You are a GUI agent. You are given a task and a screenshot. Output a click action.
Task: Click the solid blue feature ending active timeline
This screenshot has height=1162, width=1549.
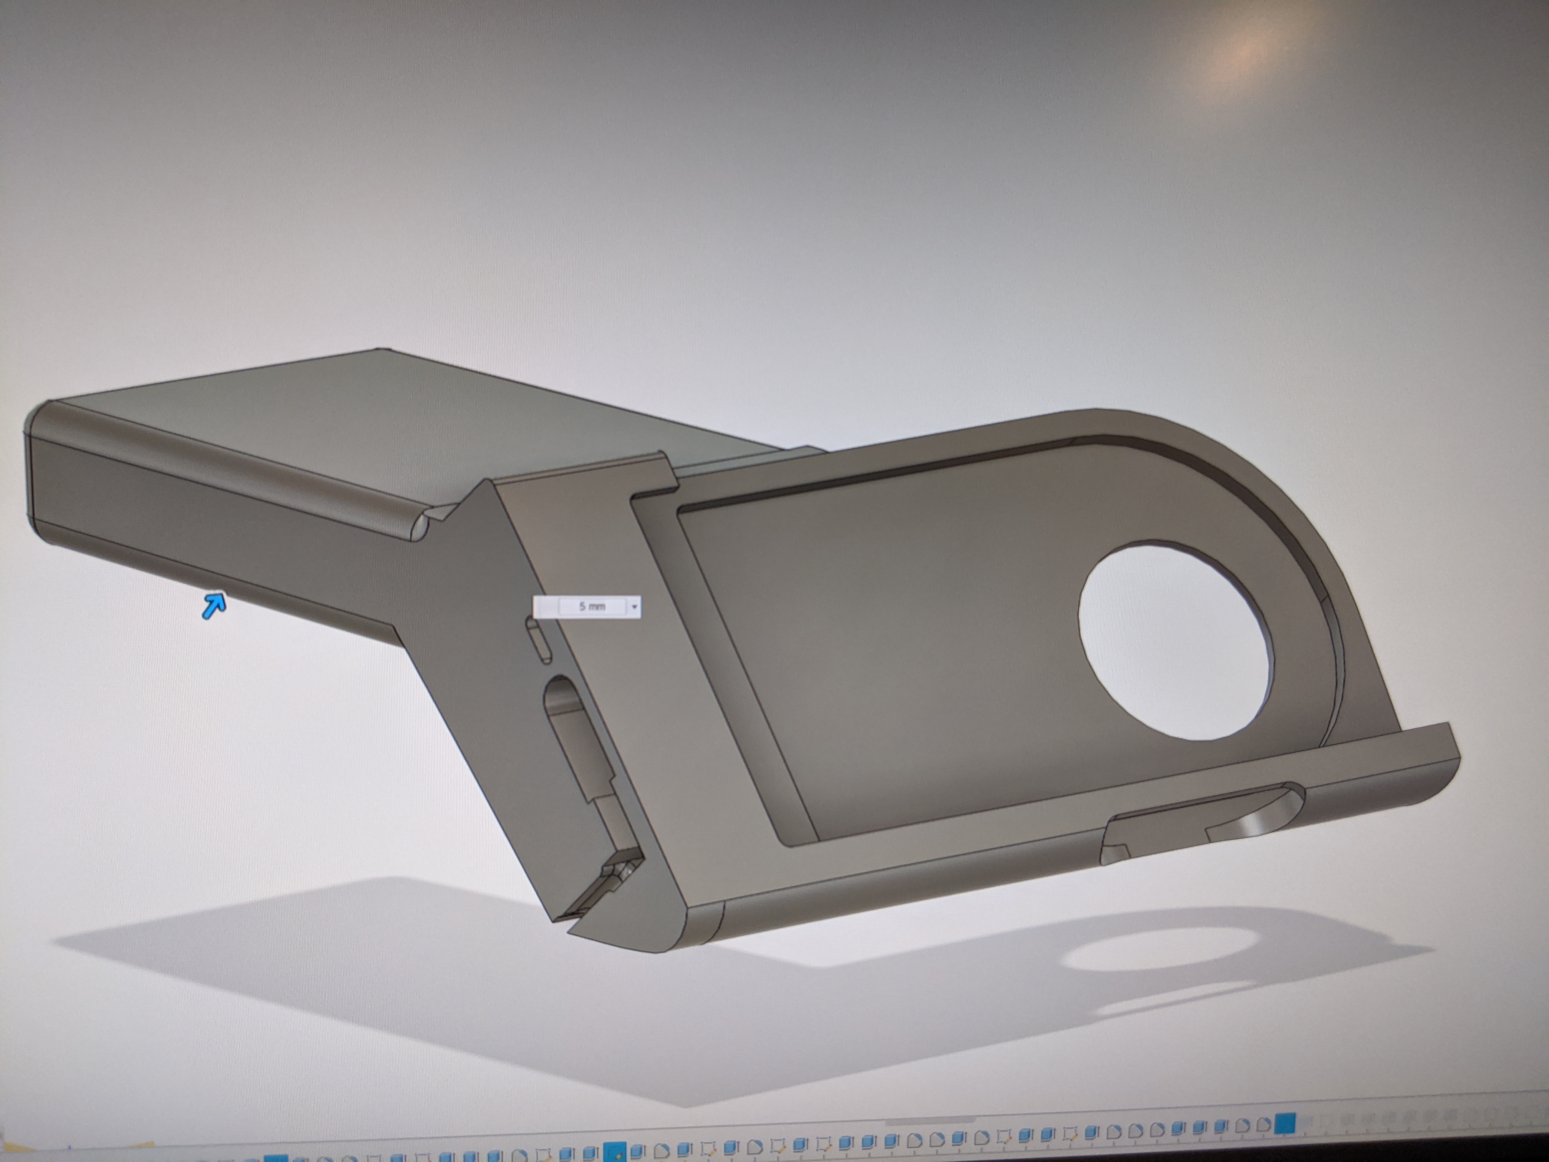(x=1285, y=1124)
